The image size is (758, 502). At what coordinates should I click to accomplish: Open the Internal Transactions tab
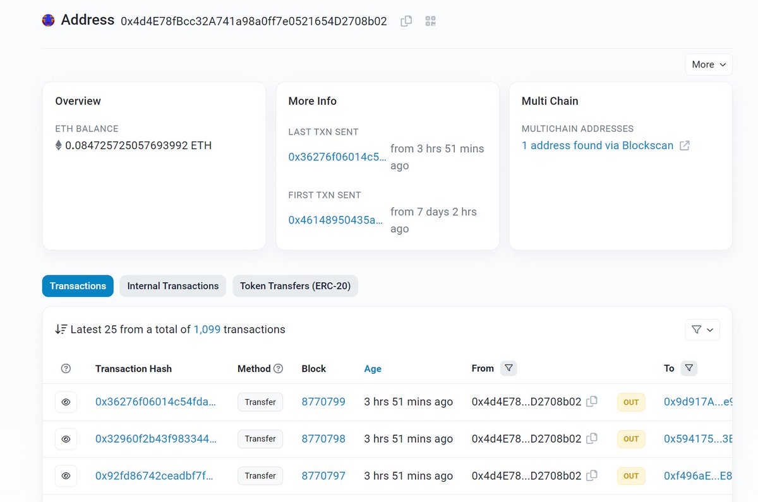[173, 286]
